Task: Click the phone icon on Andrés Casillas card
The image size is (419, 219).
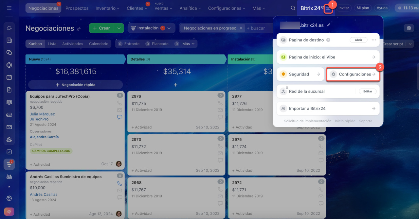Action: pos(119,184)
